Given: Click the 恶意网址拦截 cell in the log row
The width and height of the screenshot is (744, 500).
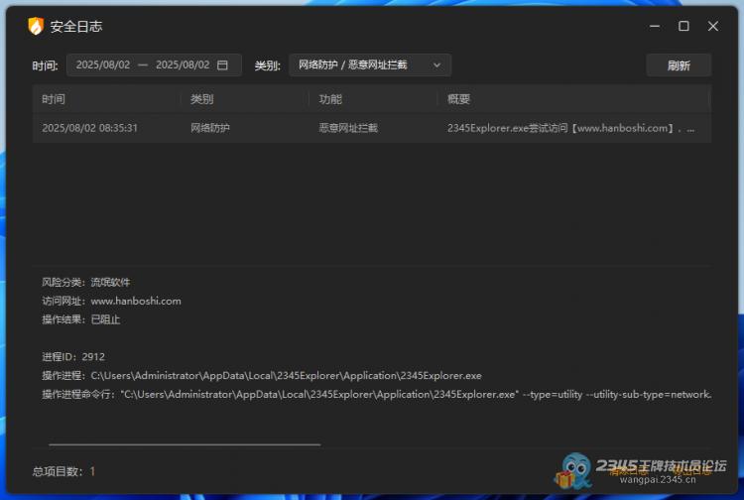Looking at the screenshot, I should (348, 128).
